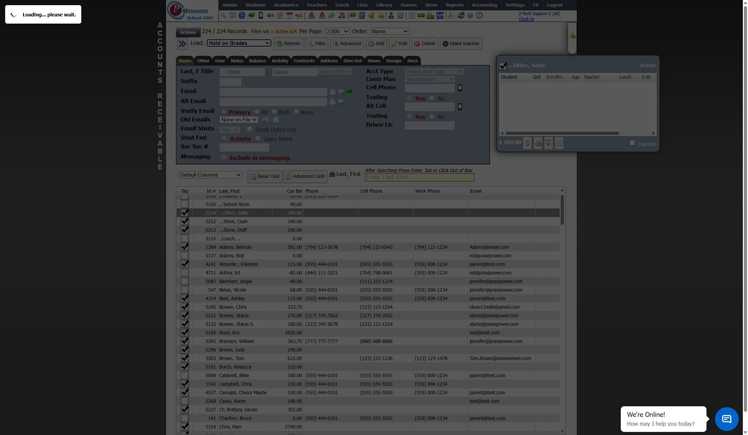Click the cell phone icon beside Cell Phone
This screenshot has width=748, height=435.
460,88
